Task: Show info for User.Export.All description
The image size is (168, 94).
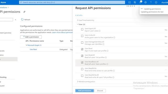Action: point(99,31)
